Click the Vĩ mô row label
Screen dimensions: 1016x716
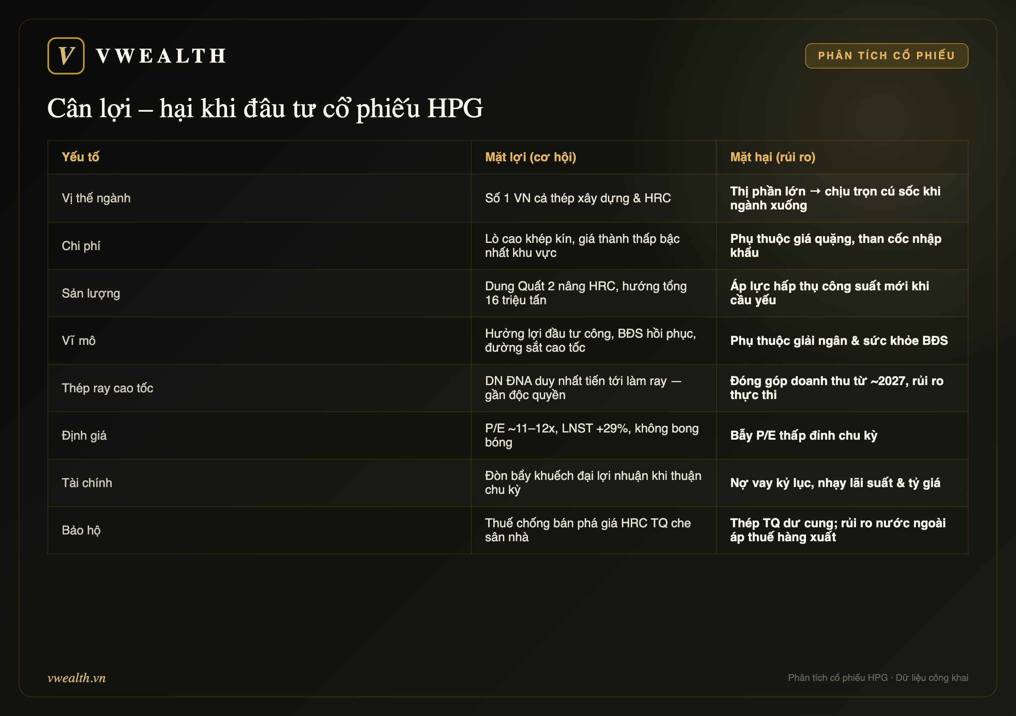78,341
